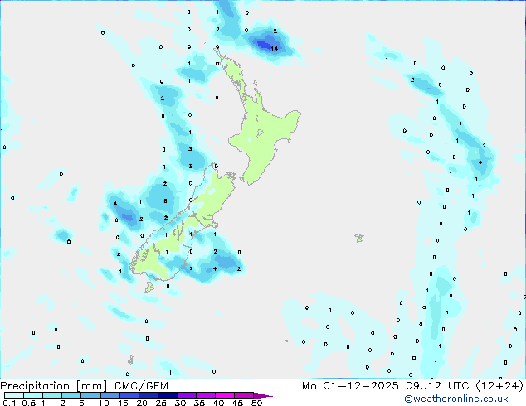Screen dimensions: 526x406
Task: Pick the 15–20 mm legend swatch
Action: point(129,395)
